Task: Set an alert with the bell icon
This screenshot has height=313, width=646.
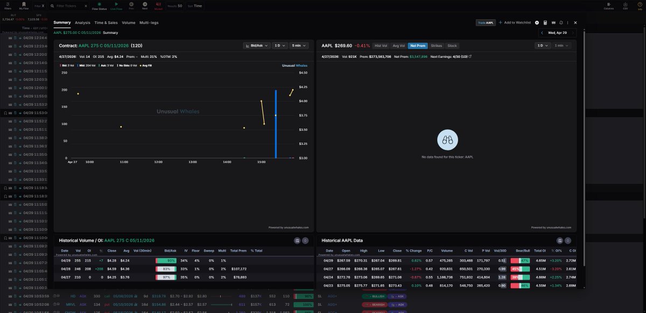Action: coord(561,23)
